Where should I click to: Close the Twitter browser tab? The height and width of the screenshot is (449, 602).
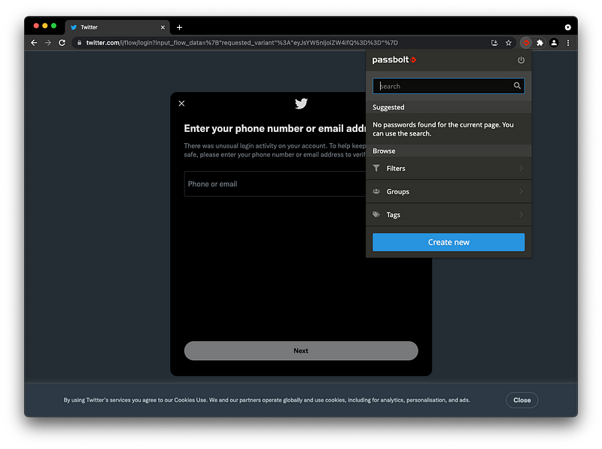163,27
